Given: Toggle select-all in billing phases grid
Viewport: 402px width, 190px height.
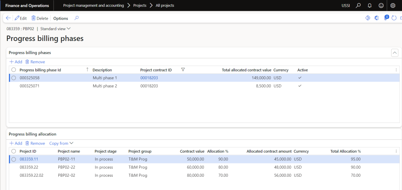Looking at the screenshot, I should (14, 70).
